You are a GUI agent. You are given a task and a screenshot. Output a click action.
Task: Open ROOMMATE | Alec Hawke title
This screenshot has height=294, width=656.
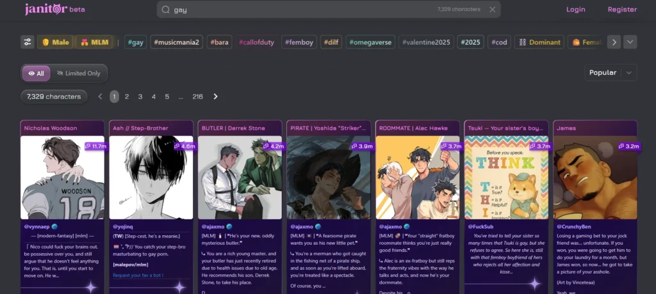click(x=413, y=128)
